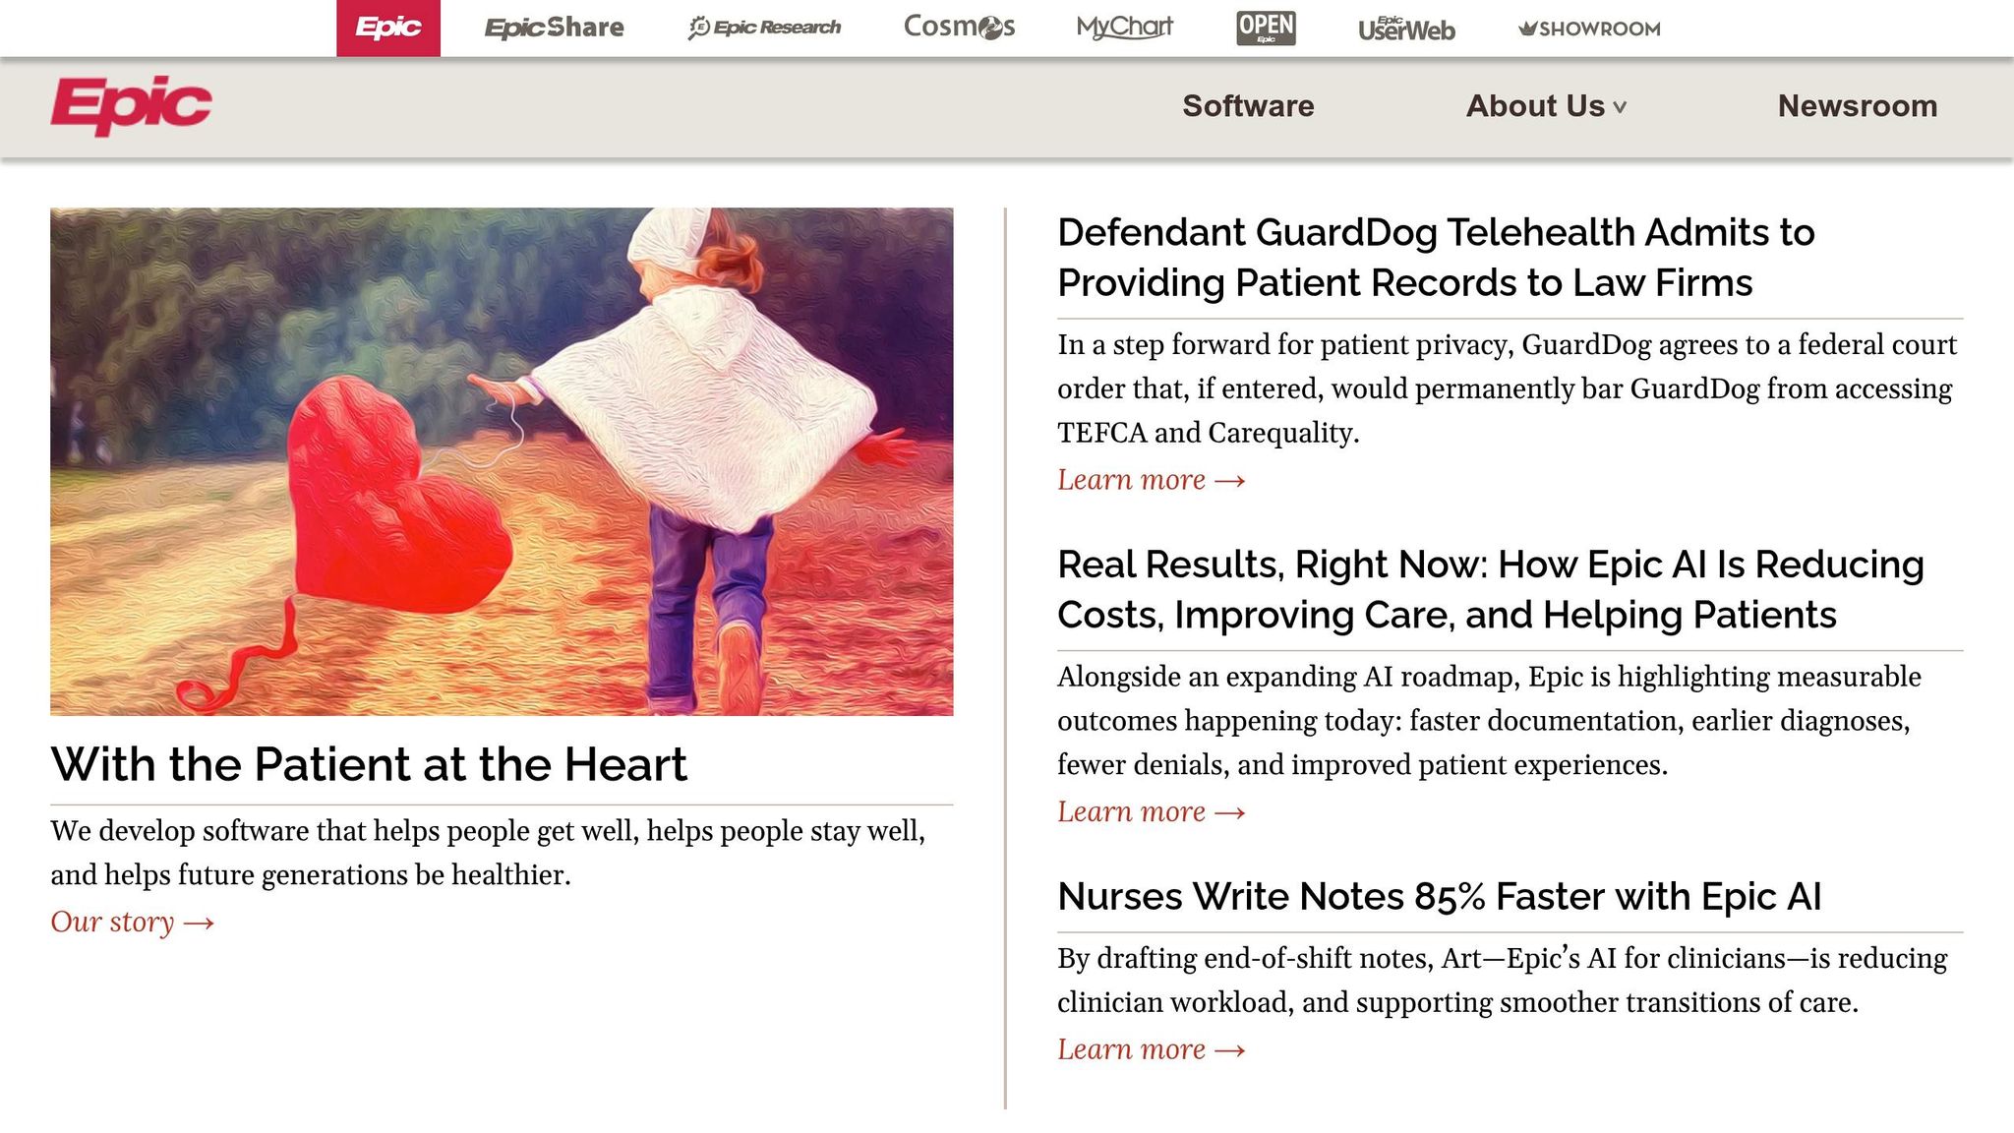
Task: Go to the Cosmos site logo
Action: [959, 28]
